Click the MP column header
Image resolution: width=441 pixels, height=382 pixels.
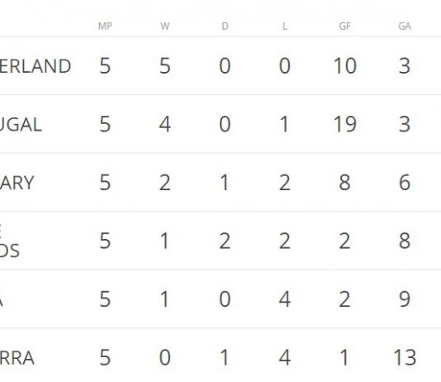[105, 26]
